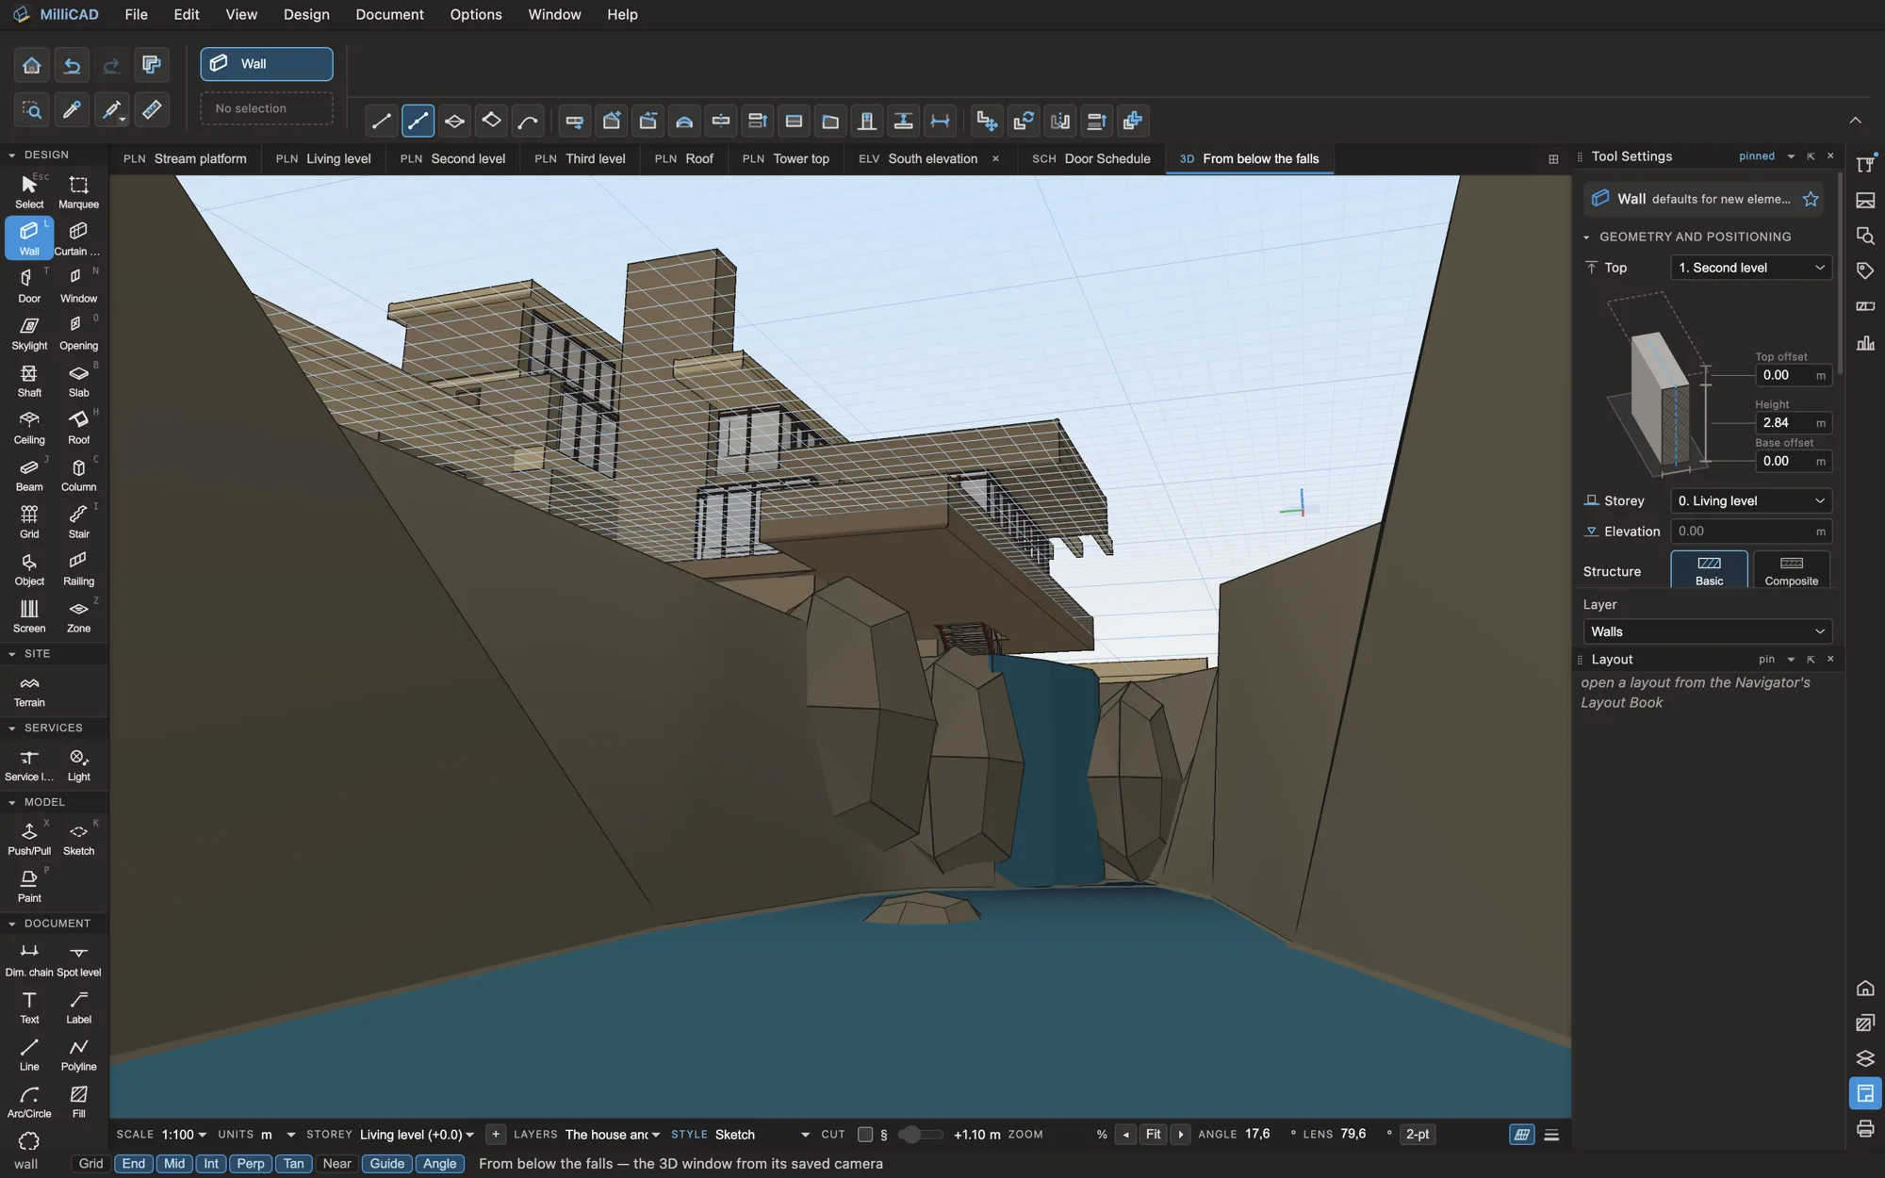The image size is (1885, 1178).
Task: Choose the Column tool
Action: 78,474
